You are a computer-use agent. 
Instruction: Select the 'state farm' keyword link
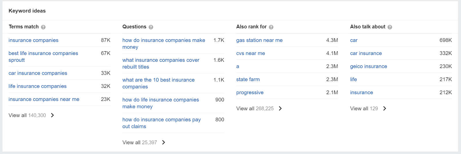click(248, 79)
